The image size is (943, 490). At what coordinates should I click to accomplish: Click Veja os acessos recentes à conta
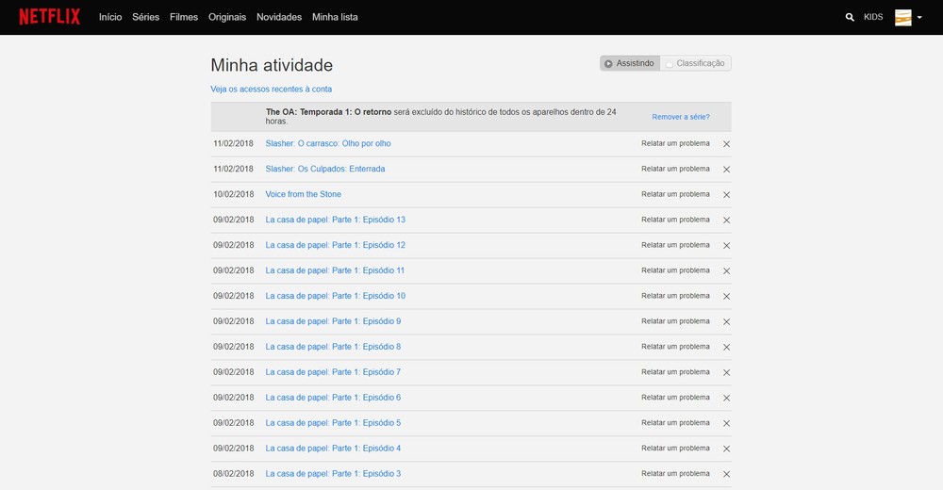[272, 90]
